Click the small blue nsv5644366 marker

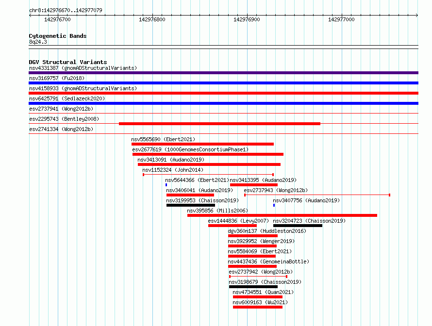(166, 185)
